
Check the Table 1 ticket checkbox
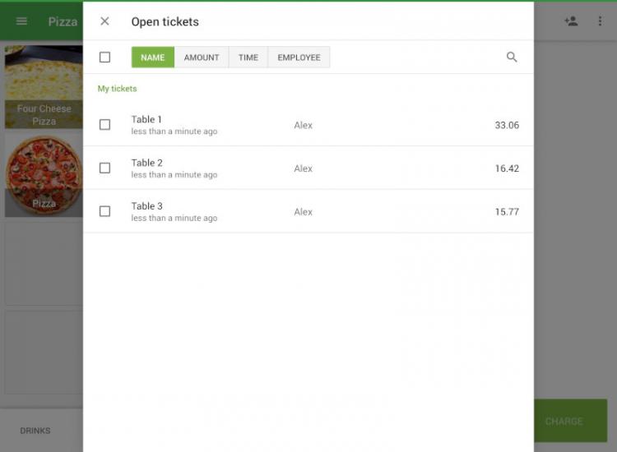coord(104,125)
